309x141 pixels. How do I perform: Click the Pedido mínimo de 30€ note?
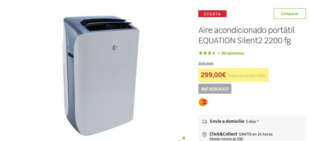pos(226,139)
